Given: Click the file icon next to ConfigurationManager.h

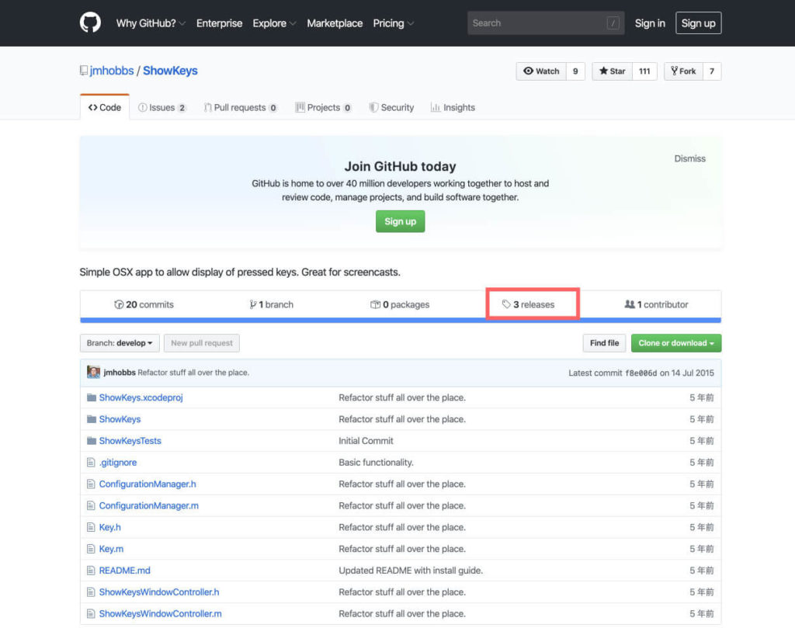Looking at the screenshot, I should tap(91, 484).
